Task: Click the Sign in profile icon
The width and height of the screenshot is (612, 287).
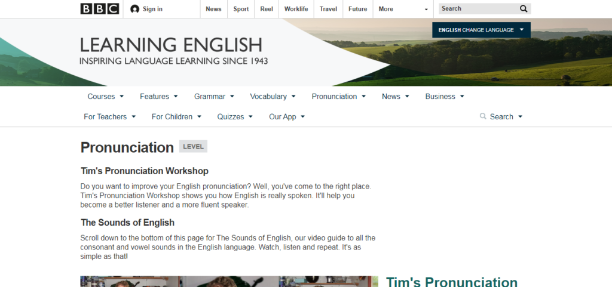Action: 134,9
